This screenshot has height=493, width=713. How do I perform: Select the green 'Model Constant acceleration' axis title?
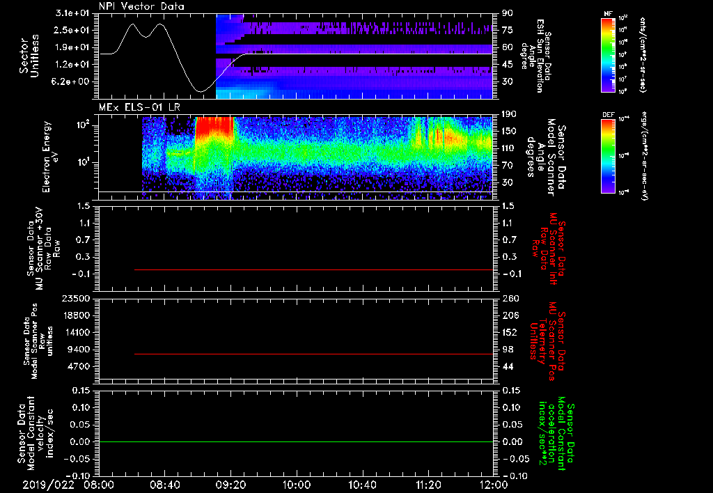pyautogui.click(x=556, y=435)
